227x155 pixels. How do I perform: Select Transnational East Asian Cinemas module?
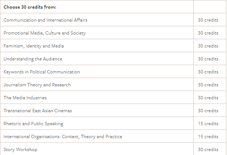38,111
